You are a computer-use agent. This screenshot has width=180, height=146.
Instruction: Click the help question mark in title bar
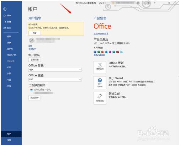[155, 3]
